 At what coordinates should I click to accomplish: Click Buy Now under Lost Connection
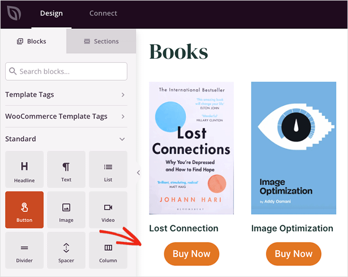point(191,254)
